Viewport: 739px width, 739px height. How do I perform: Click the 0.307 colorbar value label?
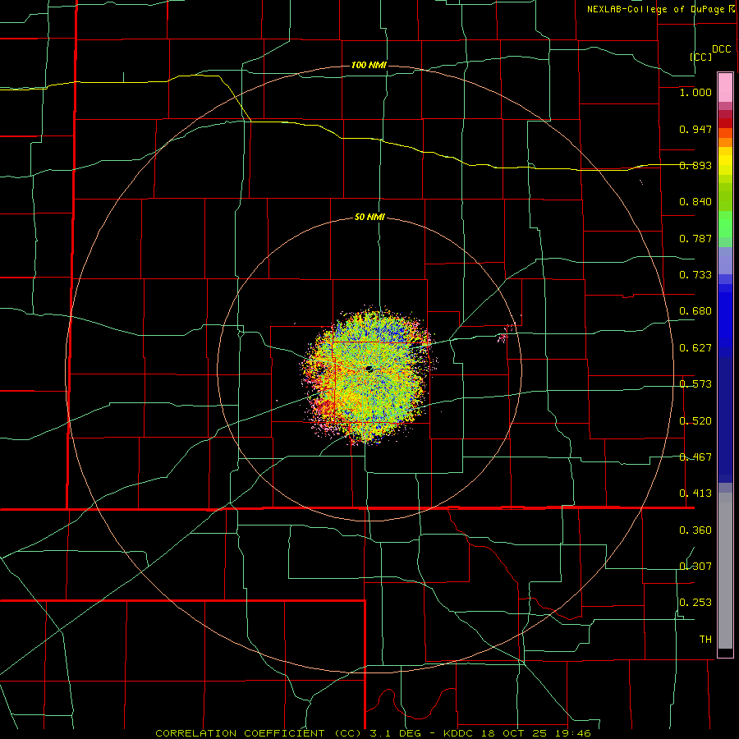click(x=695, y=567)
